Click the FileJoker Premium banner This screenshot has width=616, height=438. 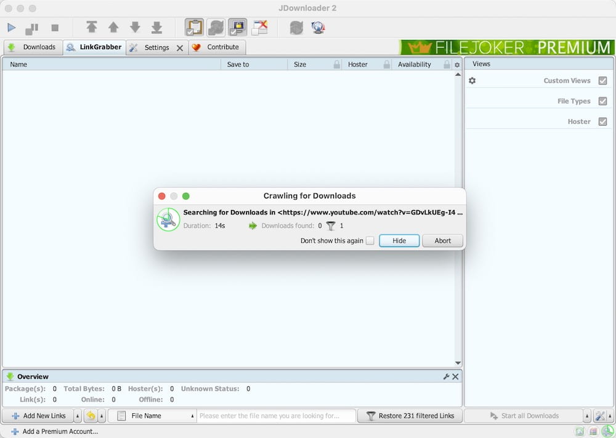tap(506, 47)
